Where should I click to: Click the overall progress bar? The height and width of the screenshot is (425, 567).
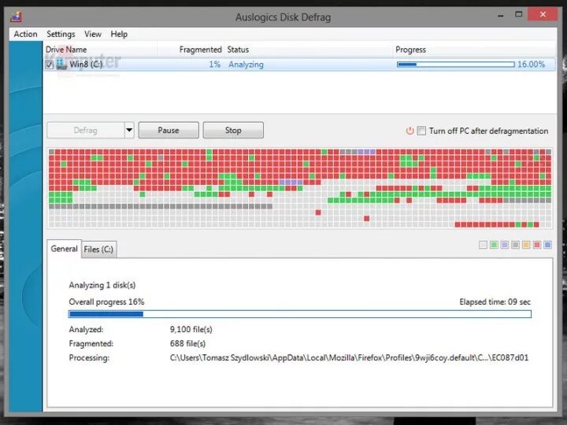pyautogui.click(x=300, y=314)
